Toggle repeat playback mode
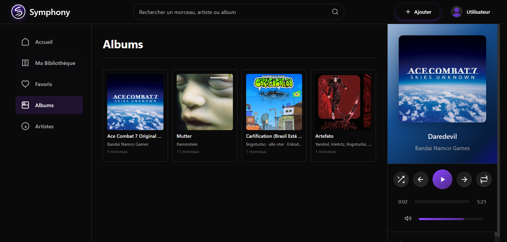The width and height of the screenshot is (507, 242). point(484,179)
